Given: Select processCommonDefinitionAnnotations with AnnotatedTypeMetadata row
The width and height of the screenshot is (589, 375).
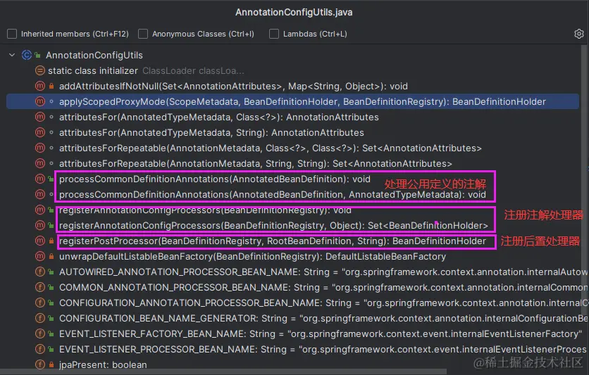Looking at the screenshot, I should (x=292, y=194).
